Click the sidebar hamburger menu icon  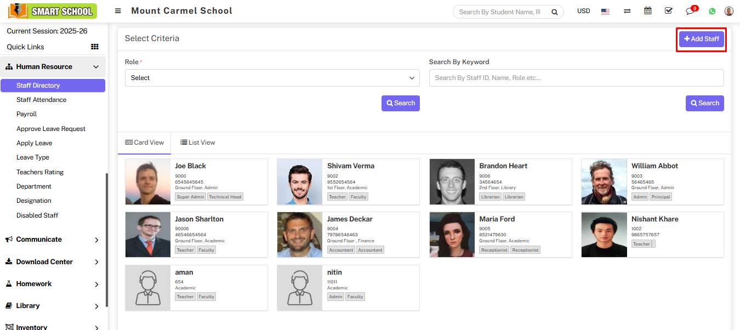point(118,10)
